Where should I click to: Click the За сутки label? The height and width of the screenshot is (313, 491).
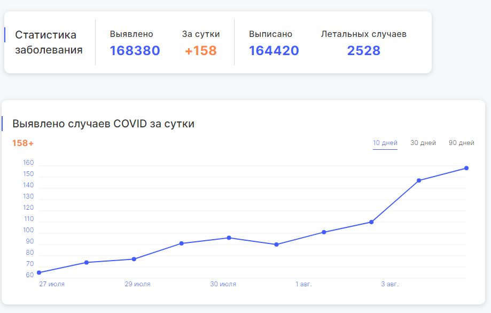(x=201, y=34)
